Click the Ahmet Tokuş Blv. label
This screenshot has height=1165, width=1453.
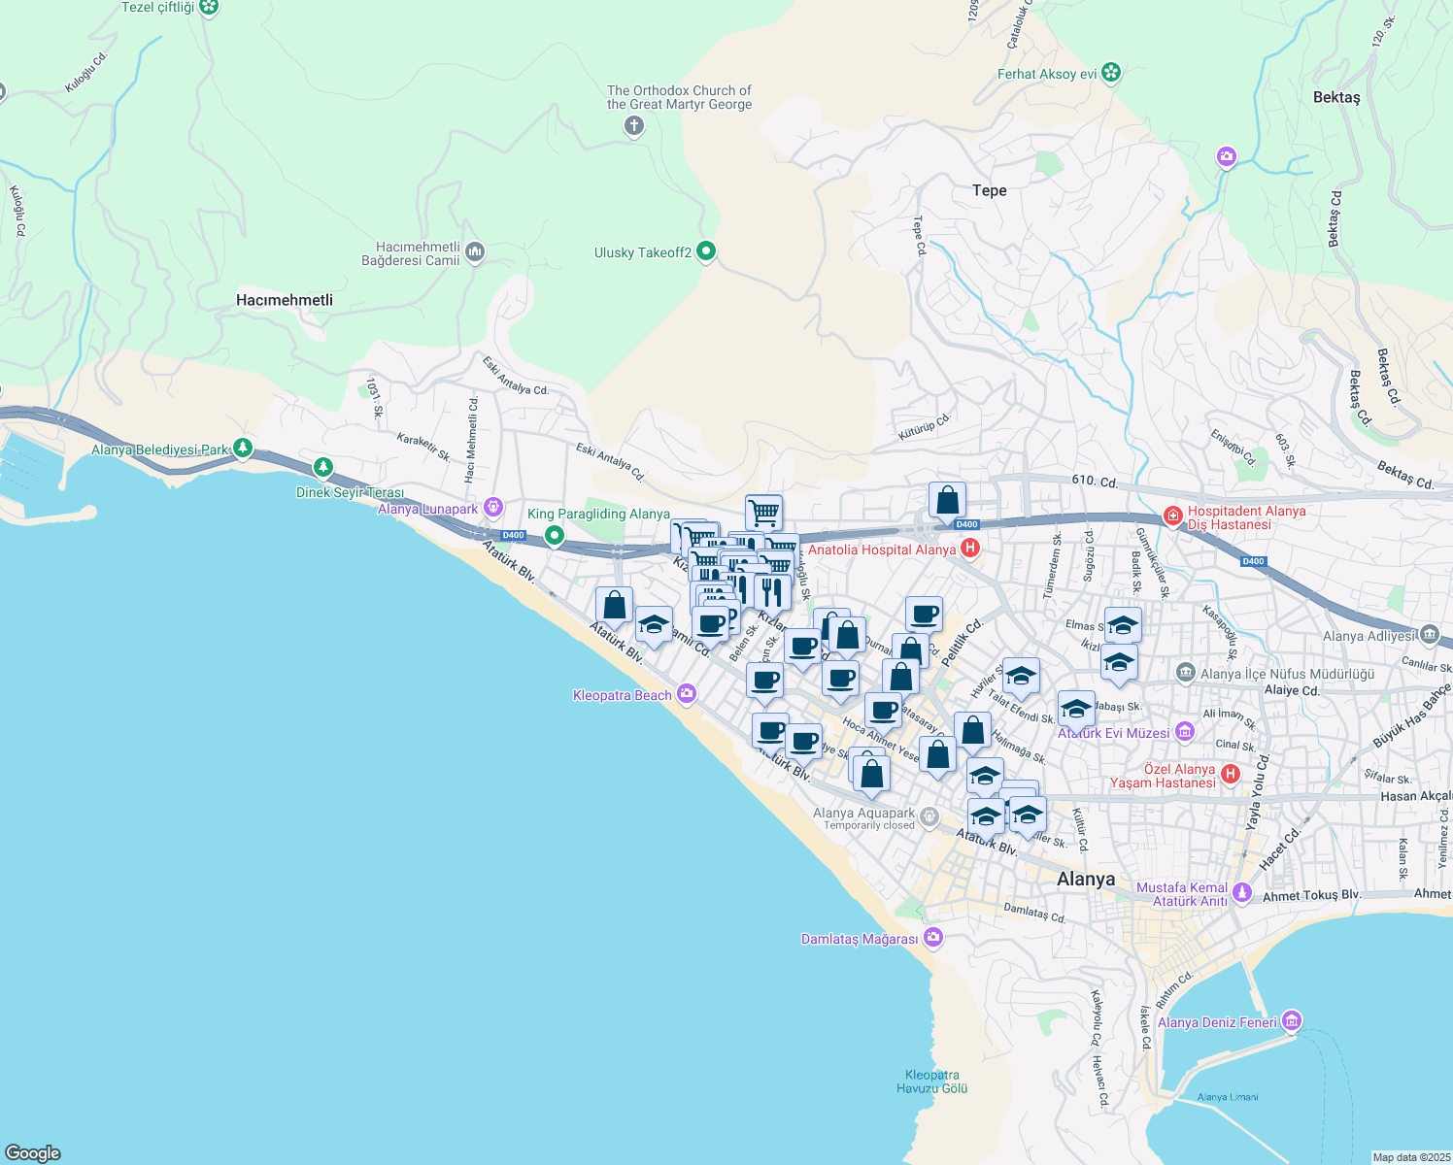coord(1311,895)
